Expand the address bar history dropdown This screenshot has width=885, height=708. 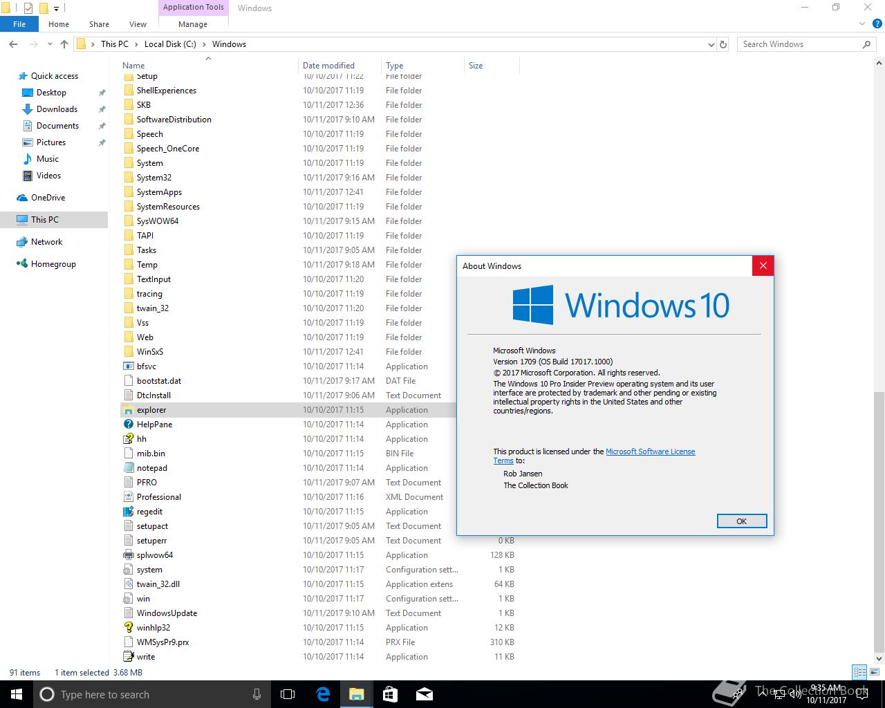pyautogui.click(x=711, y=44)
